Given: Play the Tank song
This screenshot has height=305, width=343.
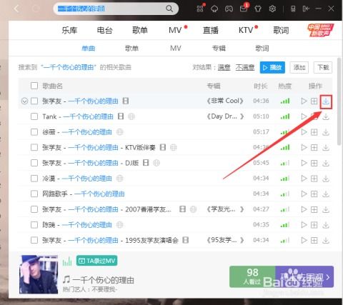Looking at the screenshot, I should [x=304, y=116].
